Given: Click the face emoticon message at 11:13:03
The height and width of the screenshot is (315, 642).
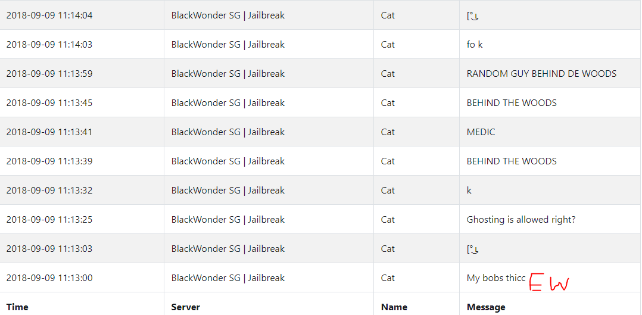Looking at the screenshot, I should (473, 249).
